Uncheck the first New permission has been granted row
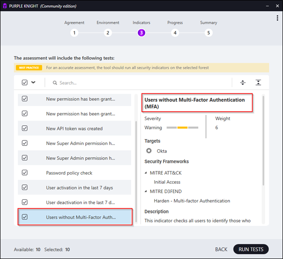Image resolution: width=283 pixels, height=259 pixels. pos(24,99)
